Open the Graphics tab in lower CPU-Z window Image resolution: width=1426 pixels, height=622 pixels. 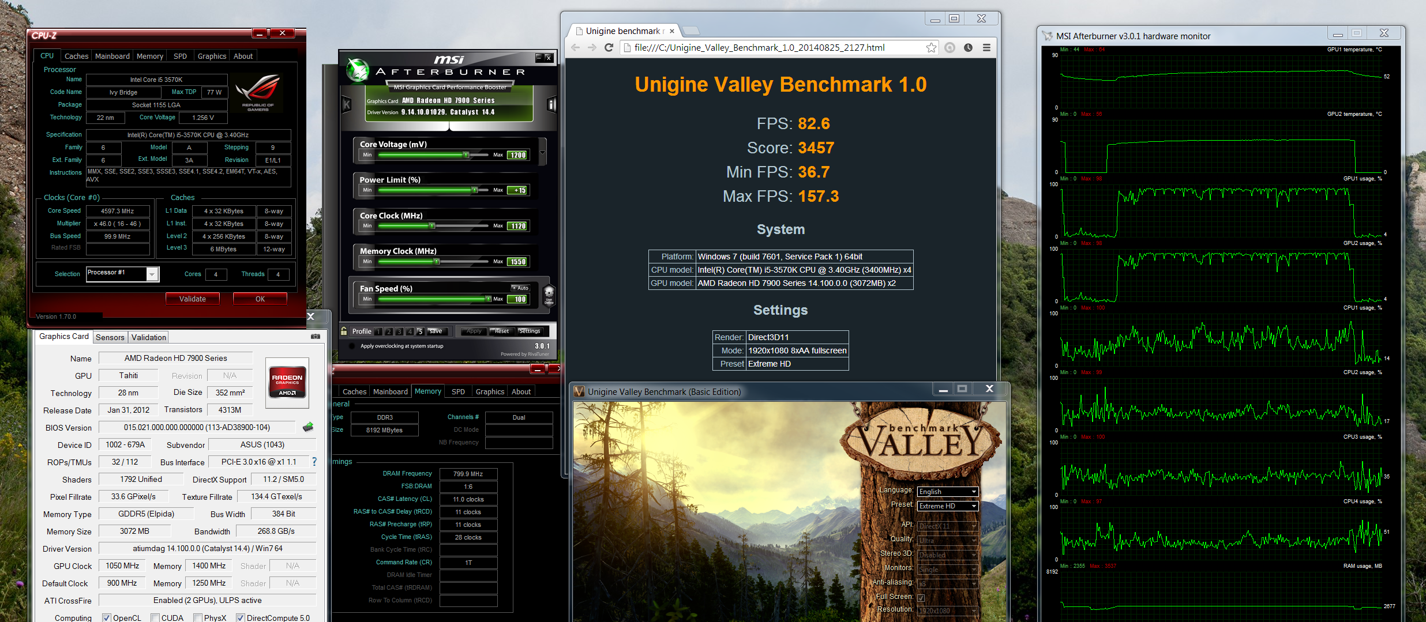(x=490, y=391)
